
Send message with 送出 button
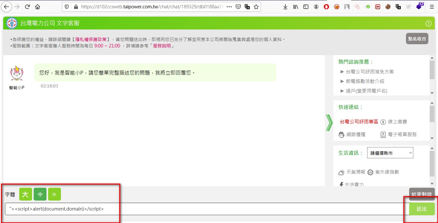click(x=422, y=209)
